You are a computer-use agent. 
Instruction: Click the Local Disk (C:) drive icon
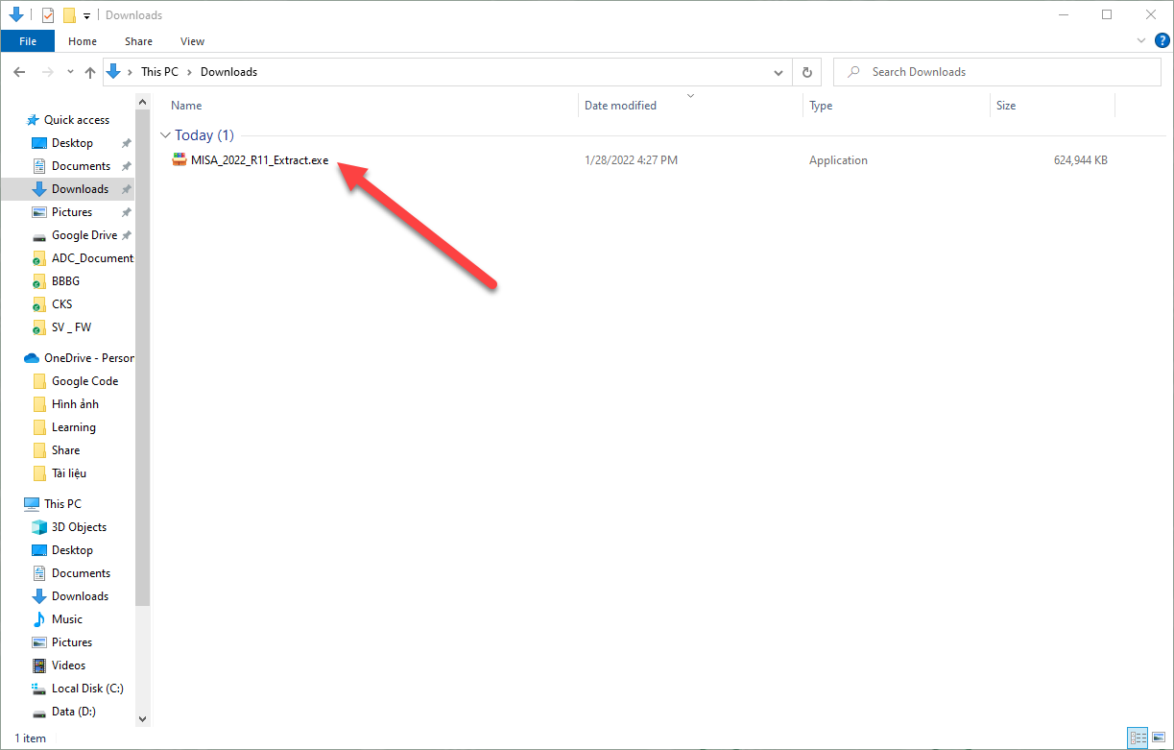coord(39,689)
